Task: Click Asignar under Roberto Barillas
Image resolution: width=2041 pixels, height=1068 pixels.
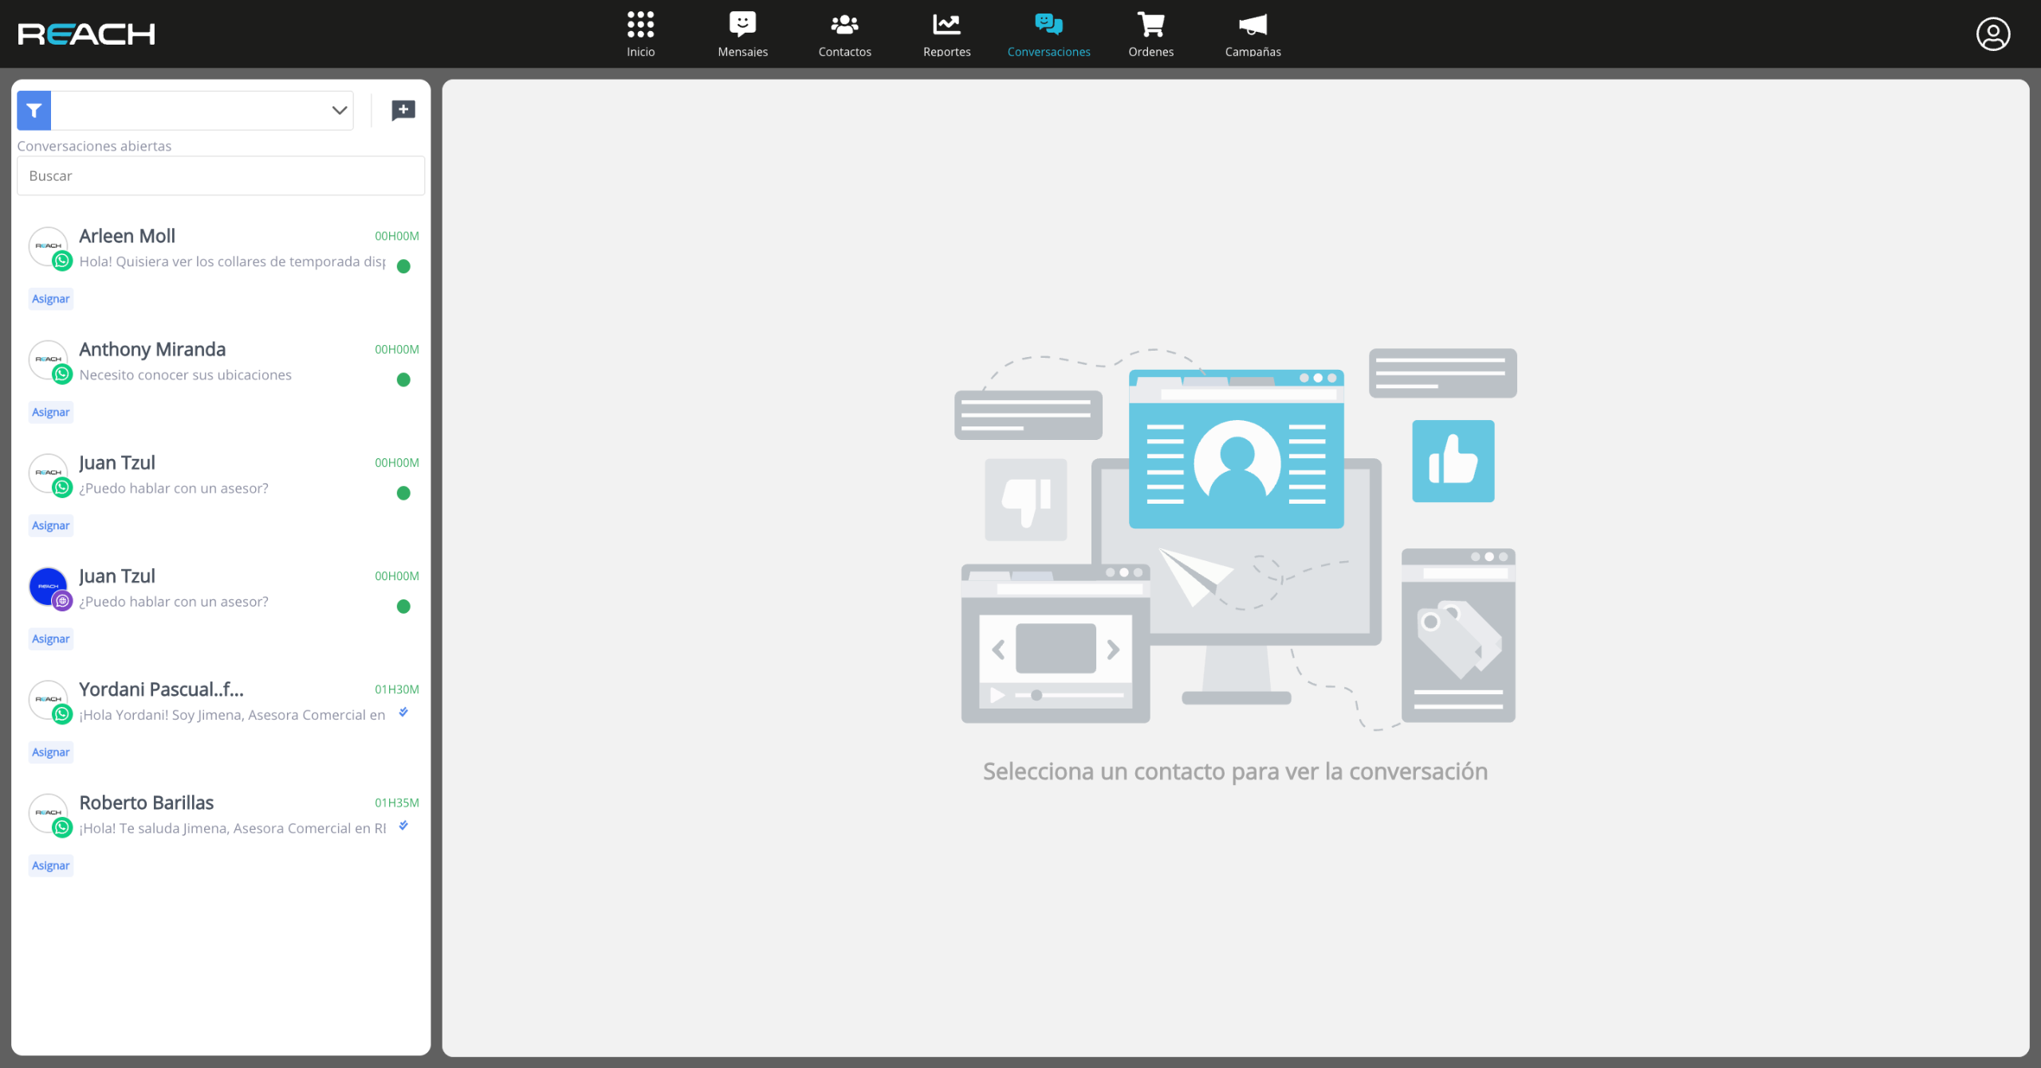Action: 50,866
